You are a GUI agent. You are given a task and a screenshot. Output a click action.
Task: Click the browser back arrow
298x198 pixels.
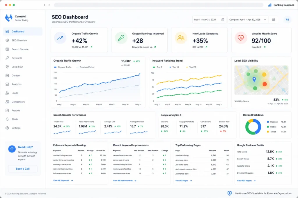click(45, 5)
